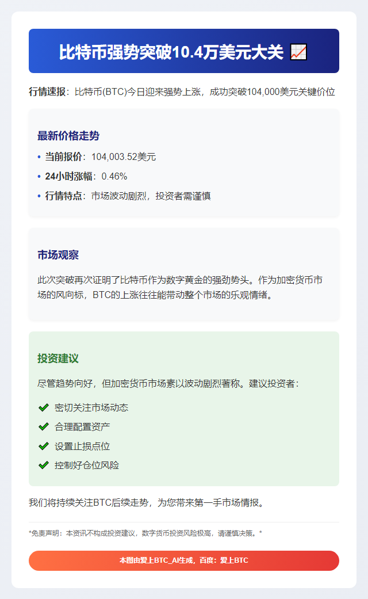Click the orange 本图由爱上BTC_AI生成 footer banner
This screenshot has width=368, height=599.
coord(184,560)
